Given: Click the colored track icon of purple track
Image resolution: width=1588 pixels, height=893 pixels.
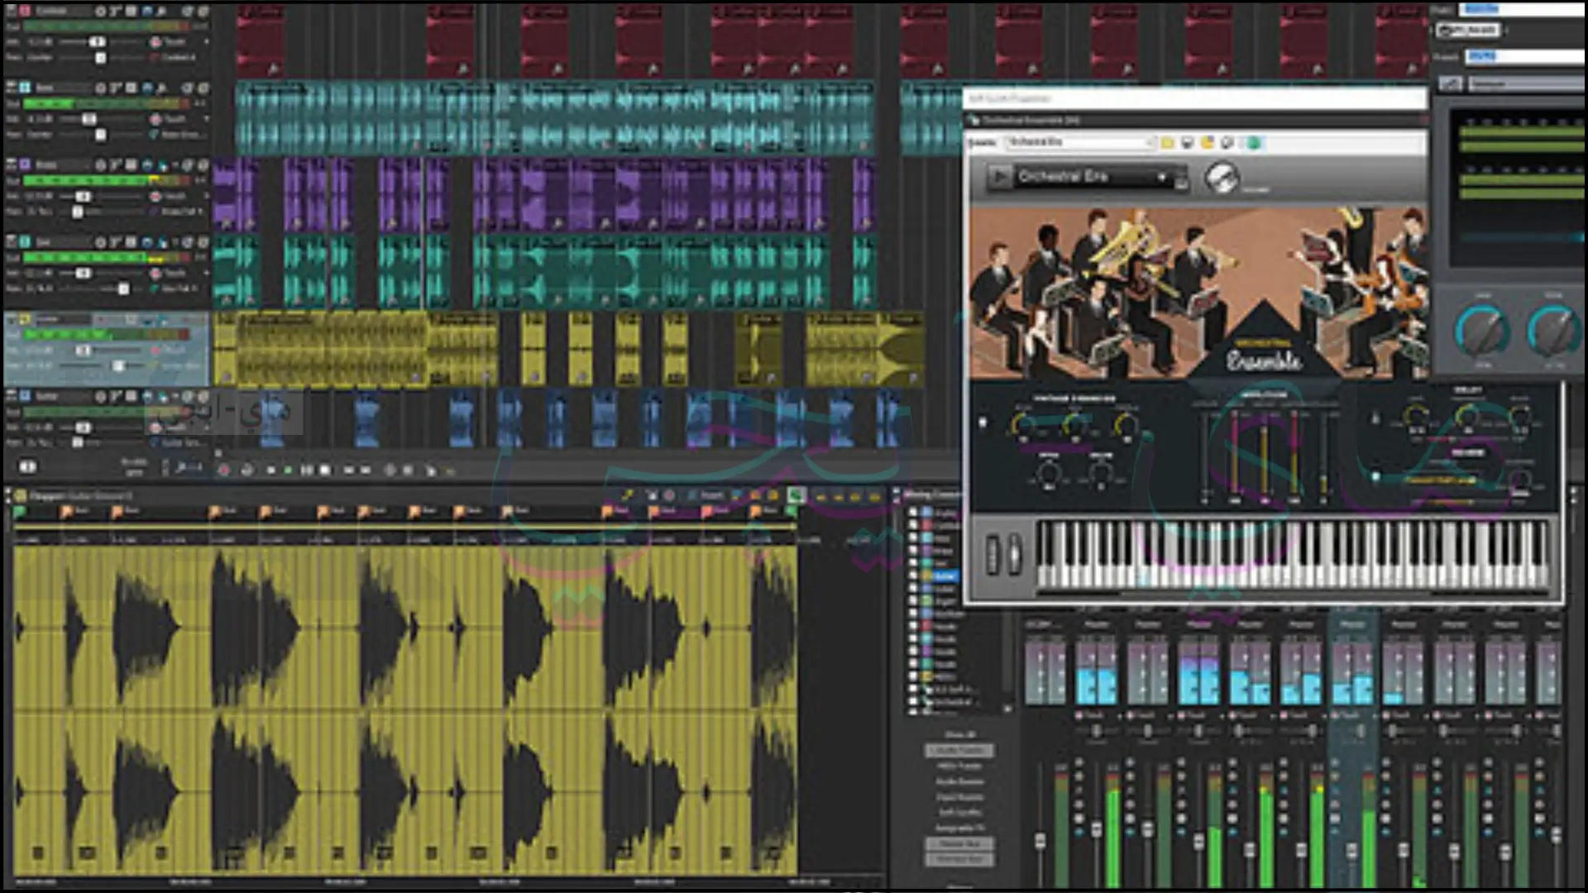Looking at the screenshot, I should click(x=25, y=165).
